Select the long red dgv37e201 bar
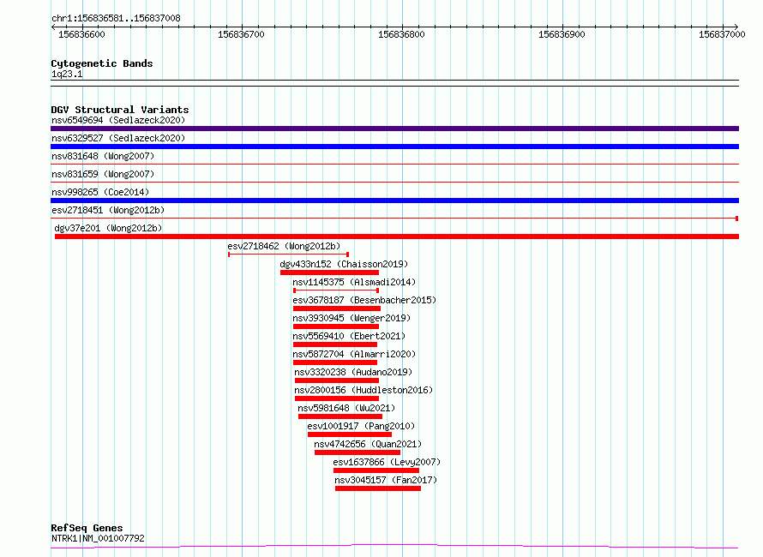Screen dimensions: 763x557 397,237
